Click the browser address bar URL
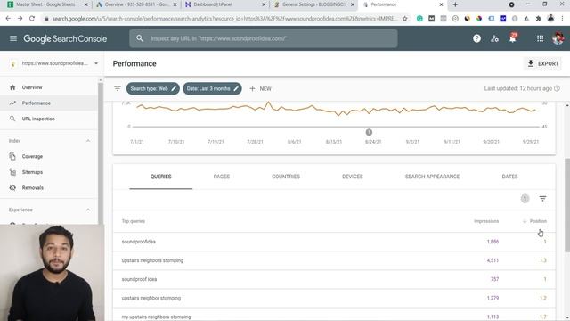 224,18
